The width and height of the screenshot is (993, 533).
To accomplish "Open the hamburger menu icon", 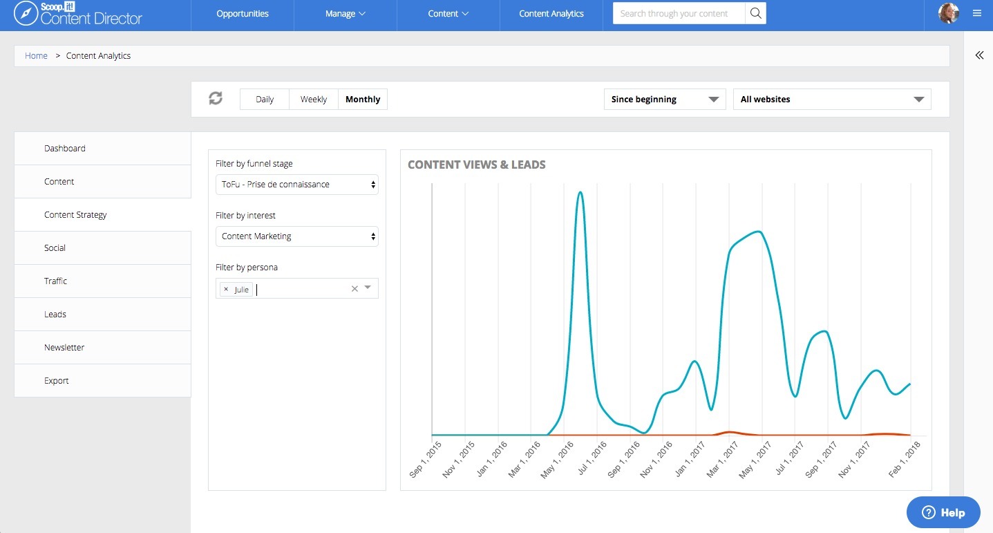I will tap(976, 13).
